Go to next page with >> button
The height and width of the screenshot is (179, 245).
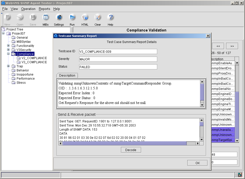tap(232, 46)
